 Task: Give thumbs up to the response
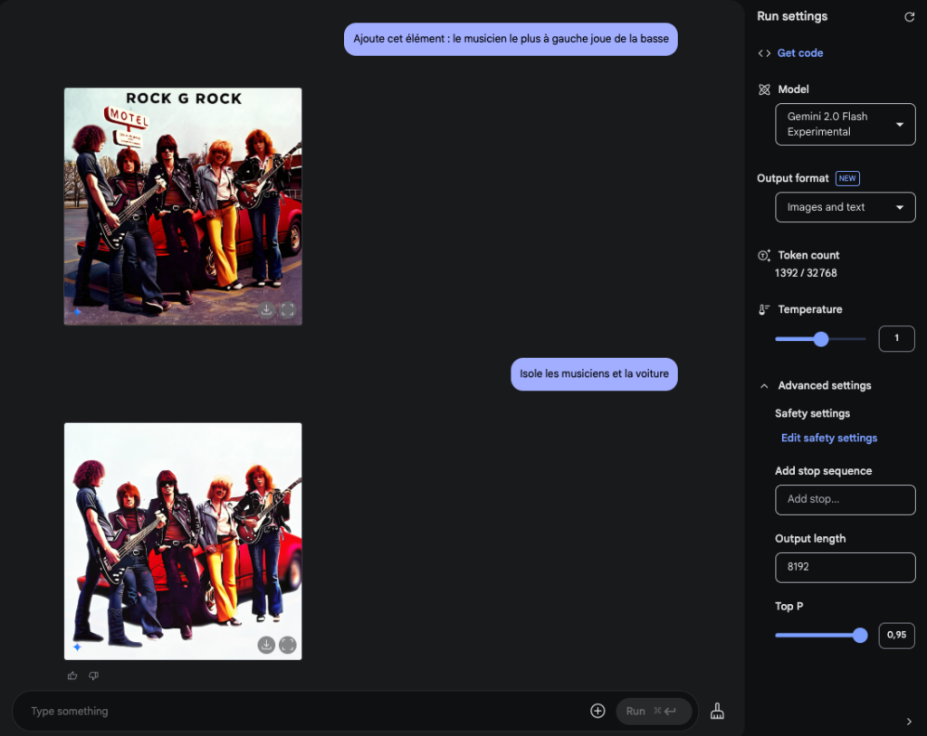pyautogui.click(x=72, y=675)
